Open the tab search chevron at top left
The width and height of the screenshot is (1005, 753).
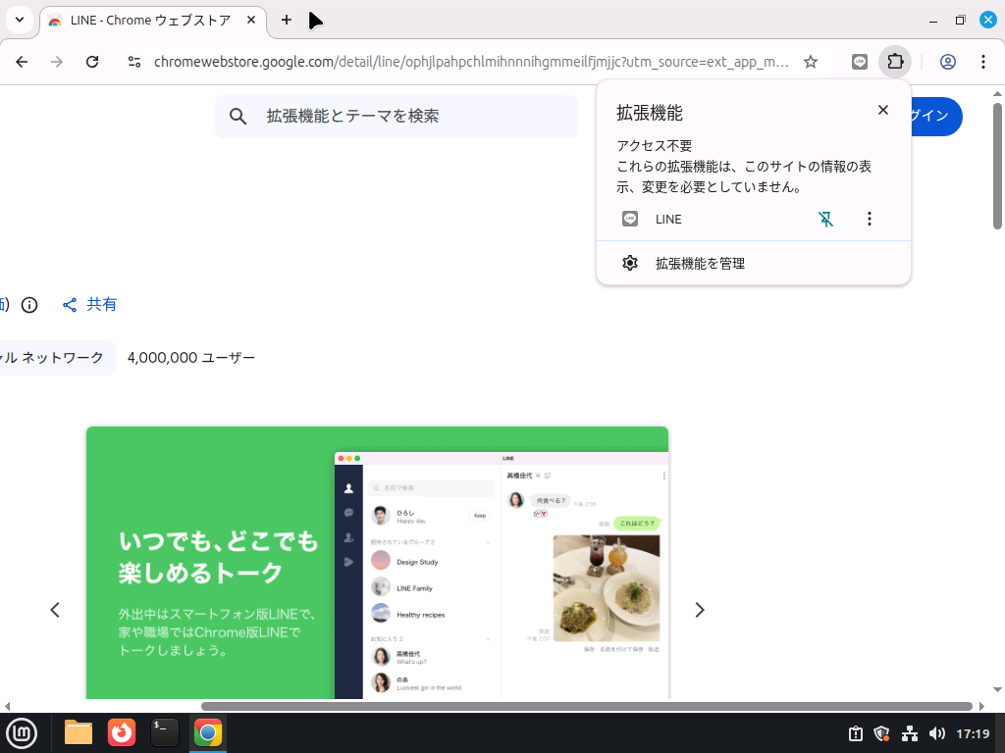(19, 20)
